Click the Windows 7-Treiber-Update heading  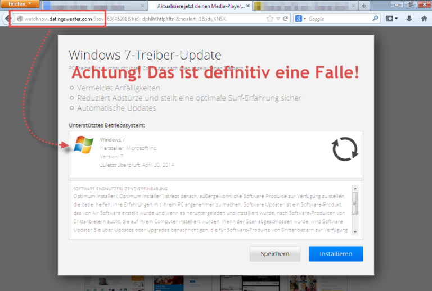(x=145, y=55)
